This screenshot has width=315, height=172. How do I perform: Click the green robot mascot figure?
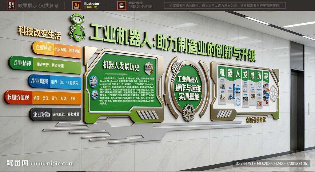(77, 27)
